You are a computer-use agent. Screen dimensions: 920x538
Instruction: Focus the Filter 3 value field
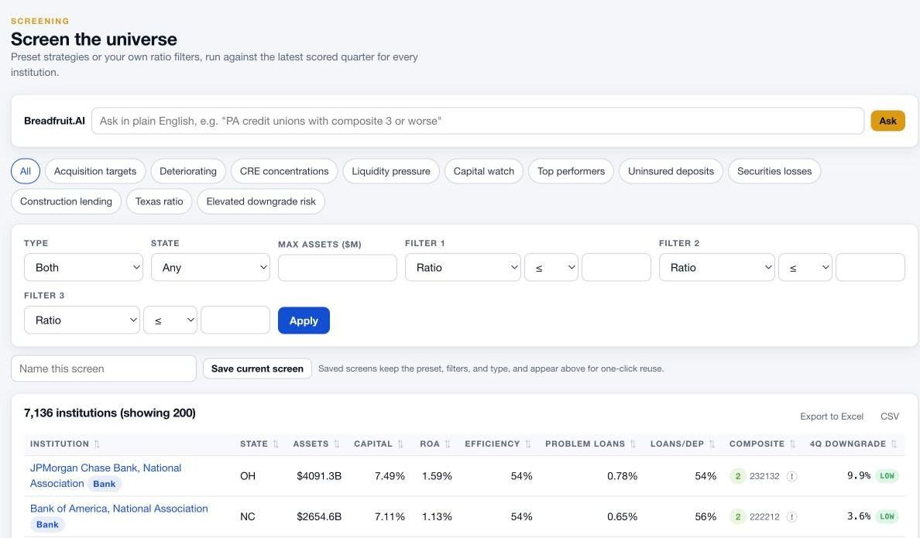click(x=235, y=320)
